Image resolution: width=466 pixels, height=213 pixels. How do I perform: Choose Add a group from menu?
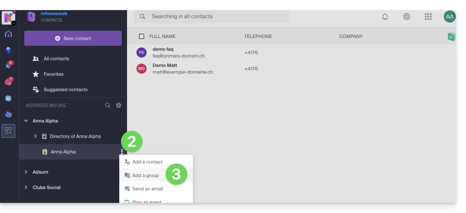coord(156,175)
